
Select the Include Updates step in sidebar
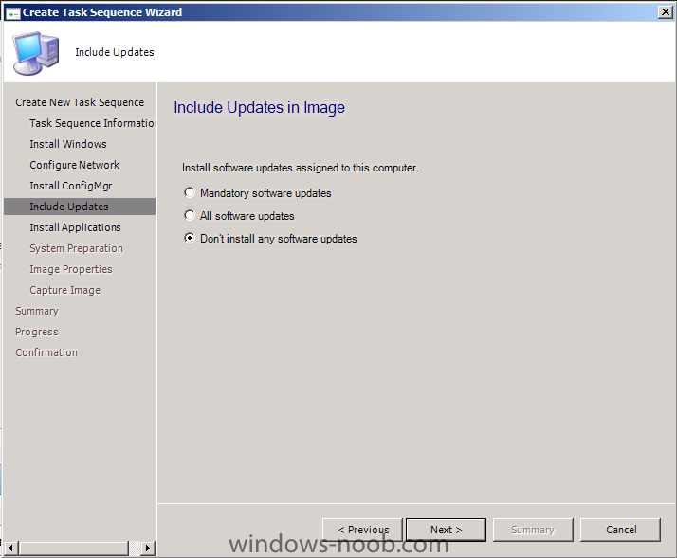pyautogui.click(x=80, y=207)
